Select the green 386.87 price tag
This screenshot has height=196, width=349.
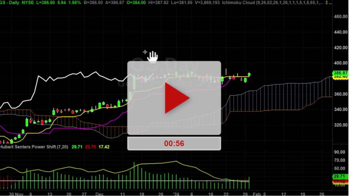coord(340,73)
